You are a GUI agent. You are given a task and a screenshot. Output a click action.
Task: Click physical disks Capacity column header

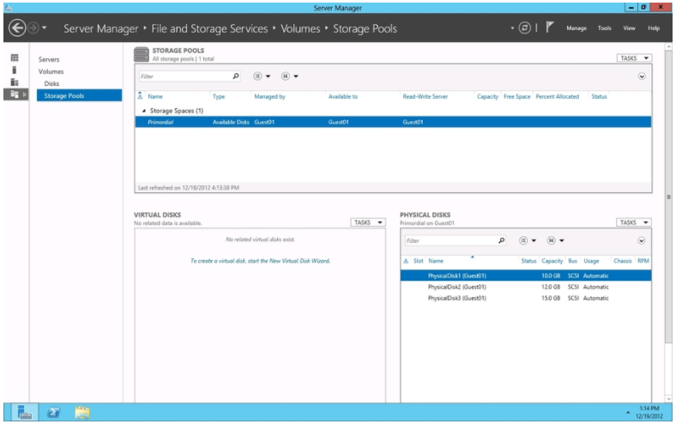click(x=552, y=261)
